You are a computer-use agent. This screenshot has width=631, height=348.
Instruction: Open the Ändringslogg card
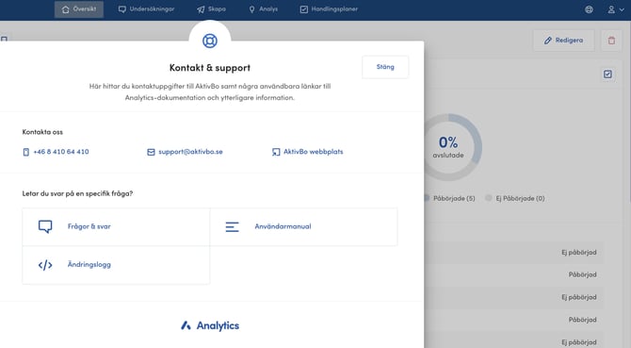(x=116, y=265)
